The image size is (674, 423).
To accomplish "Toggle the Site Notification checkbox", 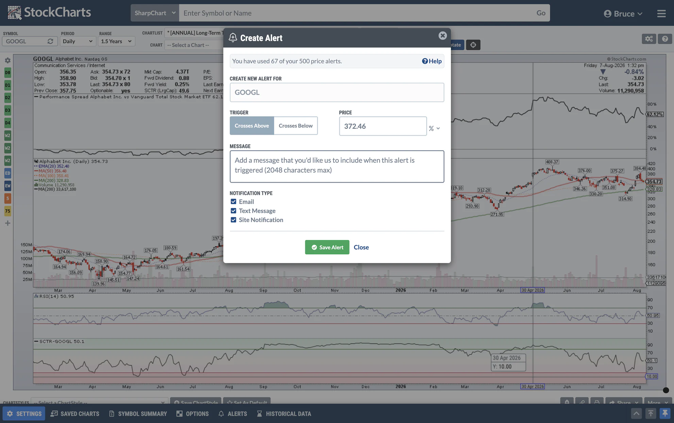I will tap(233, 220).
